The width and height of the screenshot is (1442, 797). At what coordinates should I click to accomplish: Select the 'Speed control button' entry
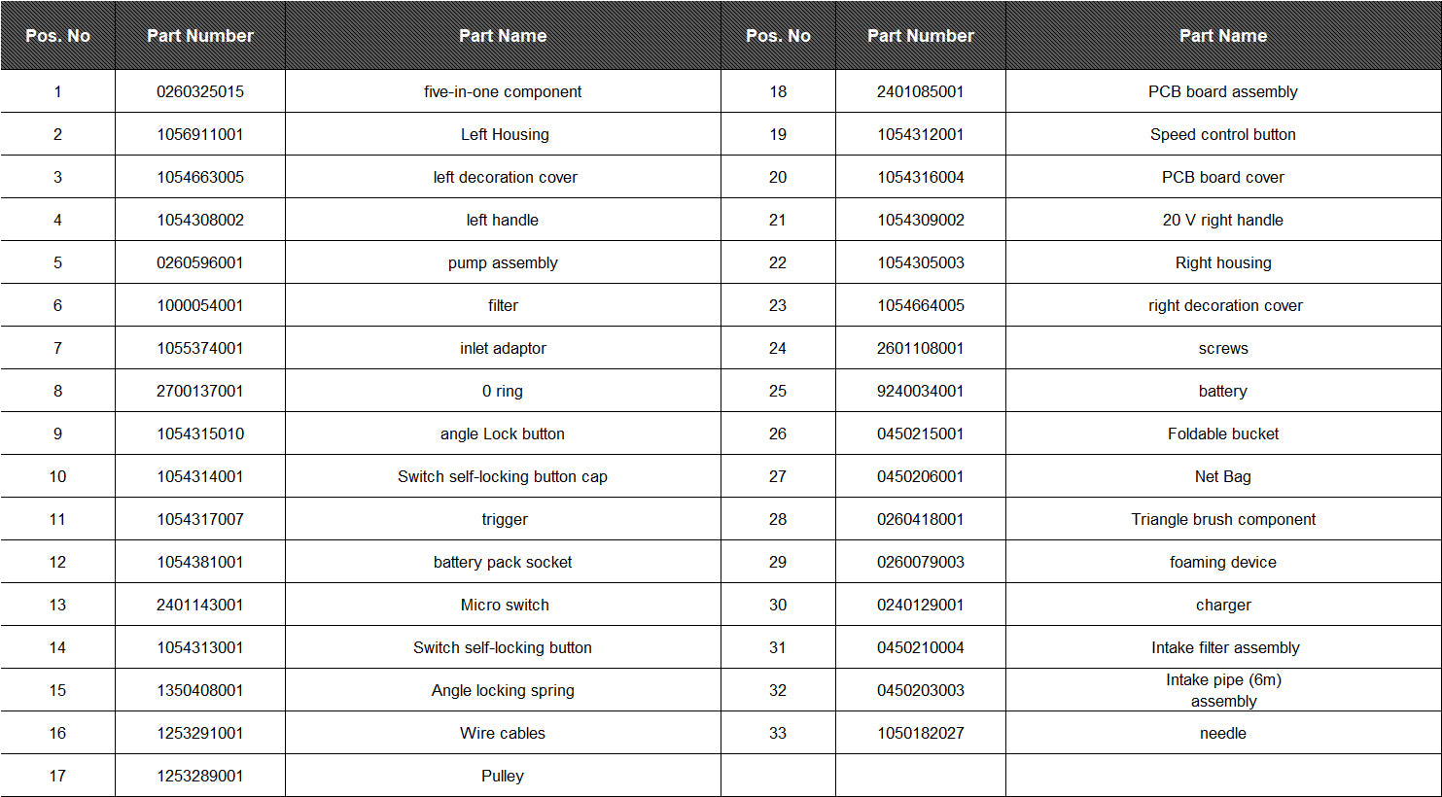pos(1223,134)
